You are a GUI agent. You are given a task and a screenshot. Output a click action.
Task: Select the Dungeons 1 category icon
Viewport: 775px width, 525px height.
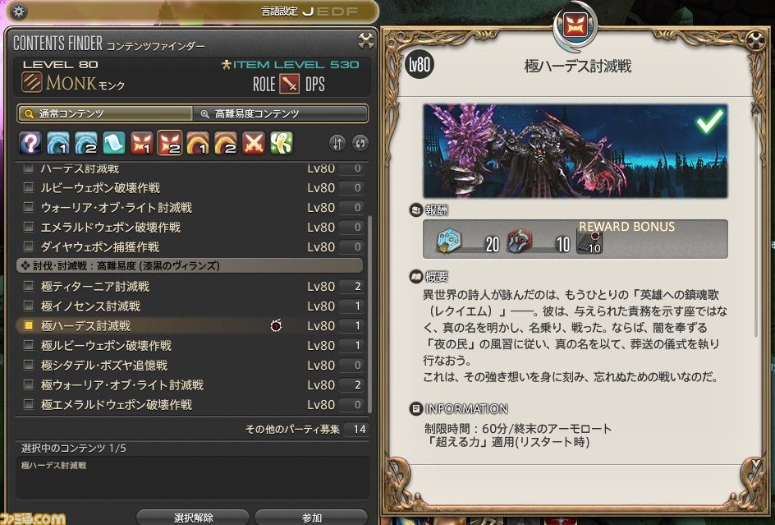click(57, 144)
